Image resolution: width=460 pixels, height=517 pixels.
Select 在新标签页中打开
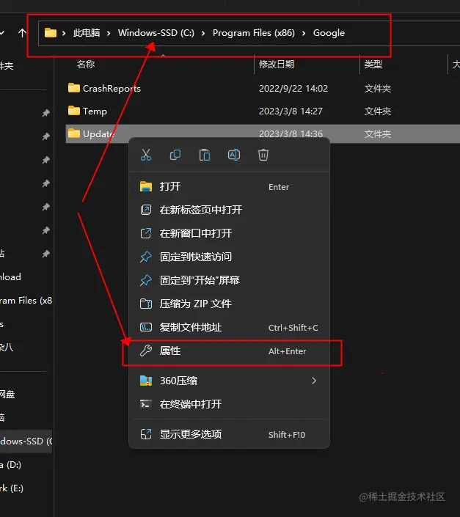229,210
